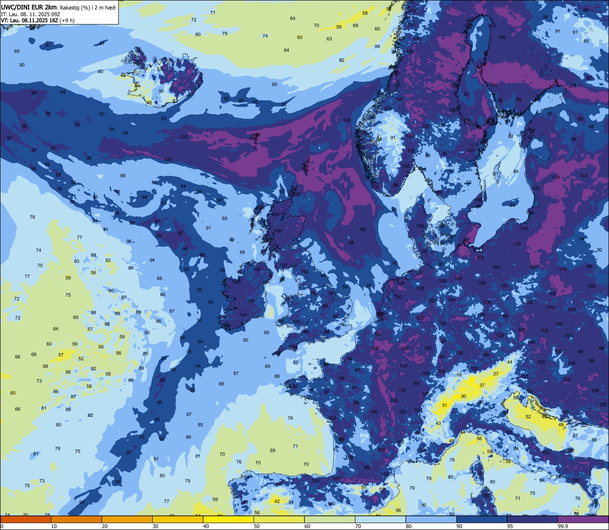Click the legend tick label "50" under the color bar
This screenshot has width=609, height=530.
[257, 526]
